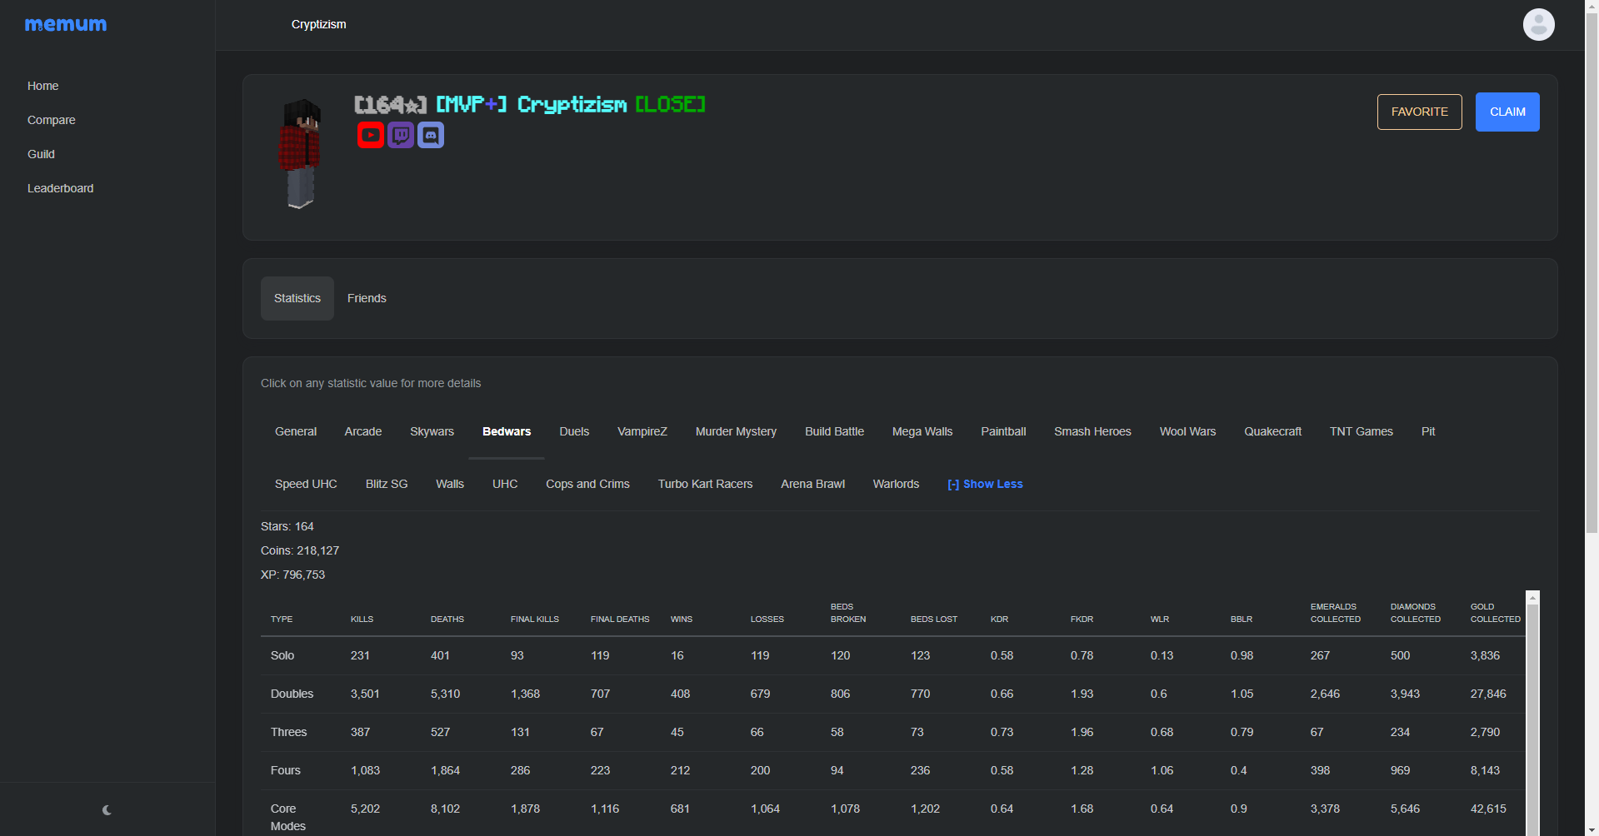
Task: Open Leaderboard in sidebar
Action: (x=60, y=188)
